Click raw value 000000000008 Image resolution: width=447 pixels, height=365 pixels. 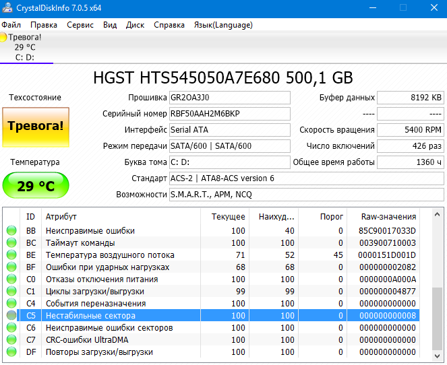[x=388, y=315]
